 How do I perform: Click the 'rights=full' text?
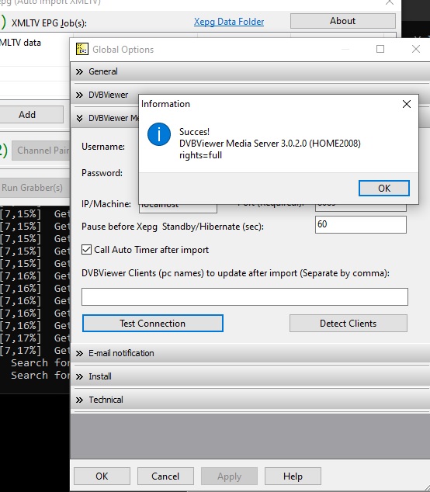pos(200,155)
